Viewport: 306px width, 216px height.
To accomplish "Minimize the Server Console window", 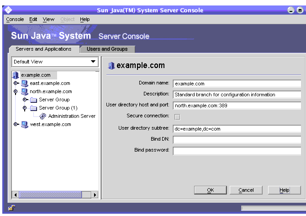I will 291,10.
